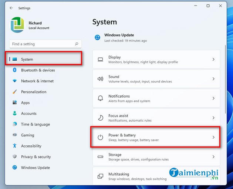The height and width of the screenshot is (189, 233).
Task: Click the Wi-Fi network icon
Action: click(15, 81)
